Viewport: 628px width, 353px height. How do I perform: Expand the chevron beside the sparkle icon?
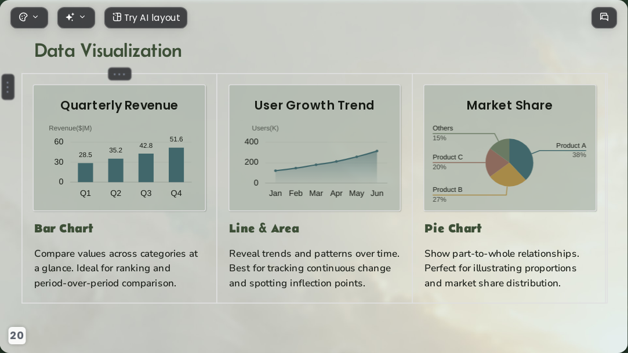point(82,17)
